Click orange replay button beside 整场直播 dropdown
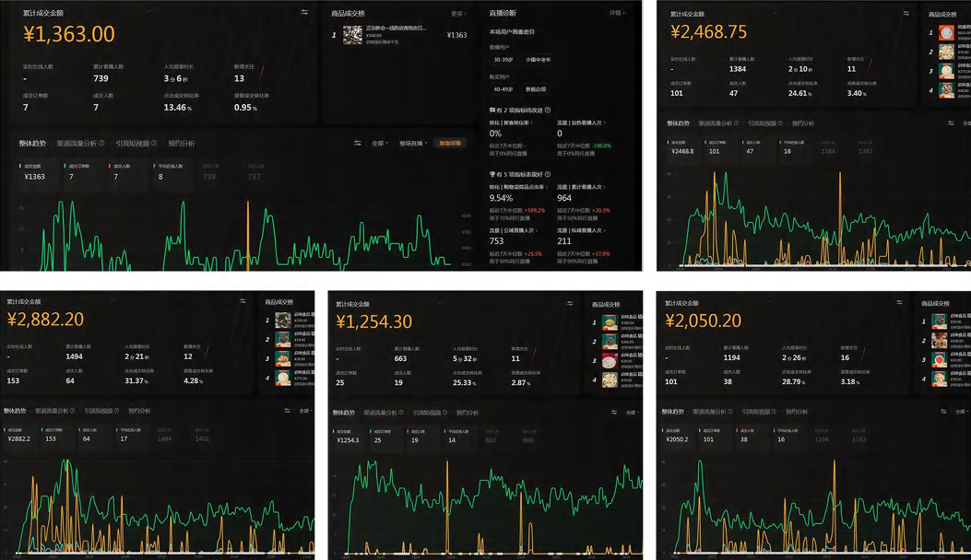This screenshot has width=971, height=560. (x=450, y=143)
